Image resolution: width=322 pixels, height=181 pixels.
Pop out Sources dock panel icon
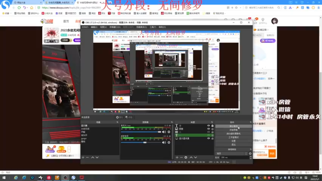coord(212,122)
